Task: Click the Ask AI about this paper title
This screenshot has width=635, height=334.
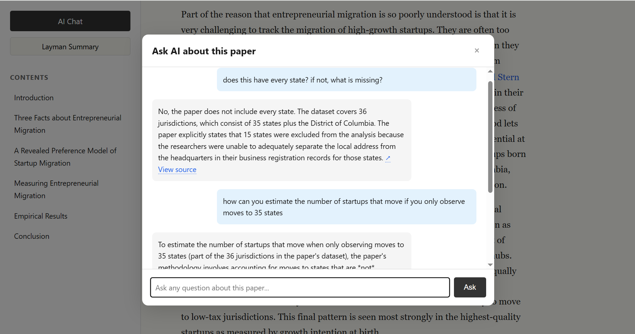Action: (204, 51)
